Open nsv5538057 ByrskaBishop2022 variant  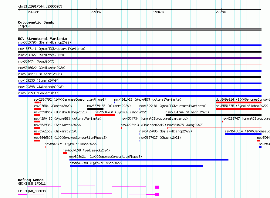pyautogui.click(x=60, y=112)
